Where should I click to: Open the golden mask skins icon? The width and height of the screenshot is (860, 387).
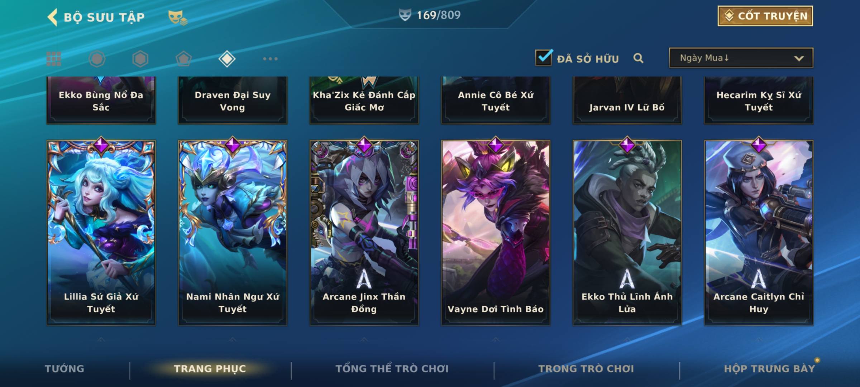(x=178, y=17)
